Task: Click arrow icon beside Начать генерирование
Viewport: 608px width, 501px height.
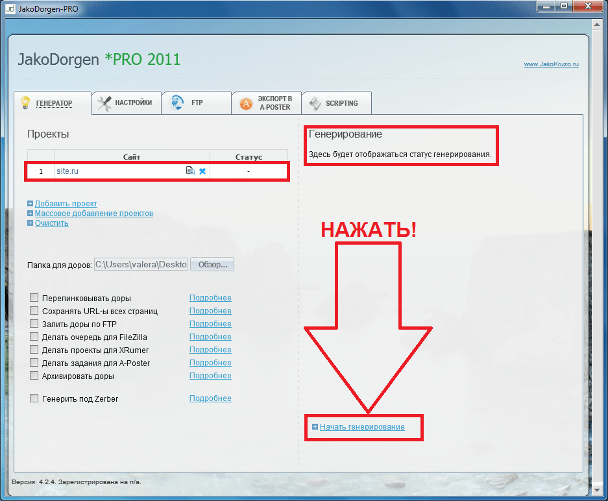Action: click(x=315, y=426)
